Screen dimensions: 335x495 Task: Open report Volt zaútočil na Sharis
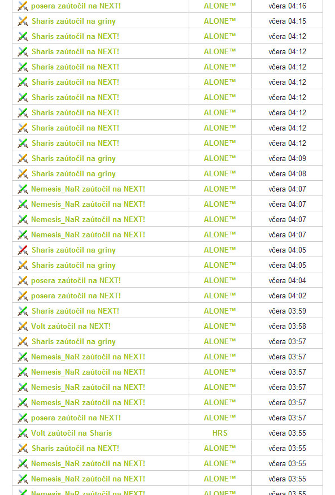click(x=71, y=433)
